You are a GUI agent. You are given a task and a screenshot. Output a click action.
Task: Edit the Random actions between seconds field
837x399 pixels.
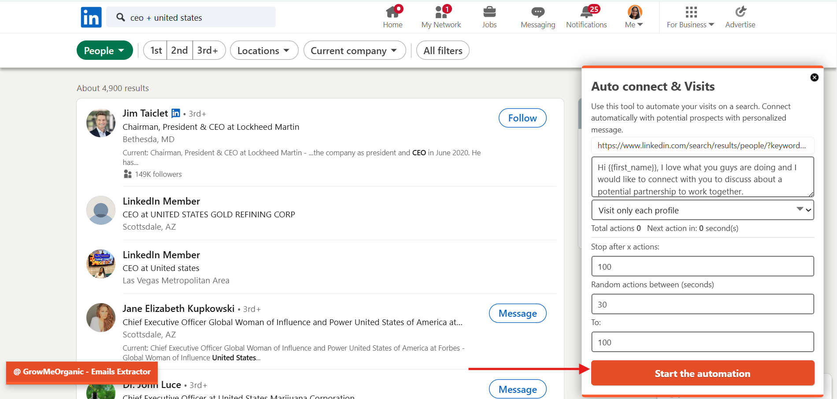click(x=702, y=304)
